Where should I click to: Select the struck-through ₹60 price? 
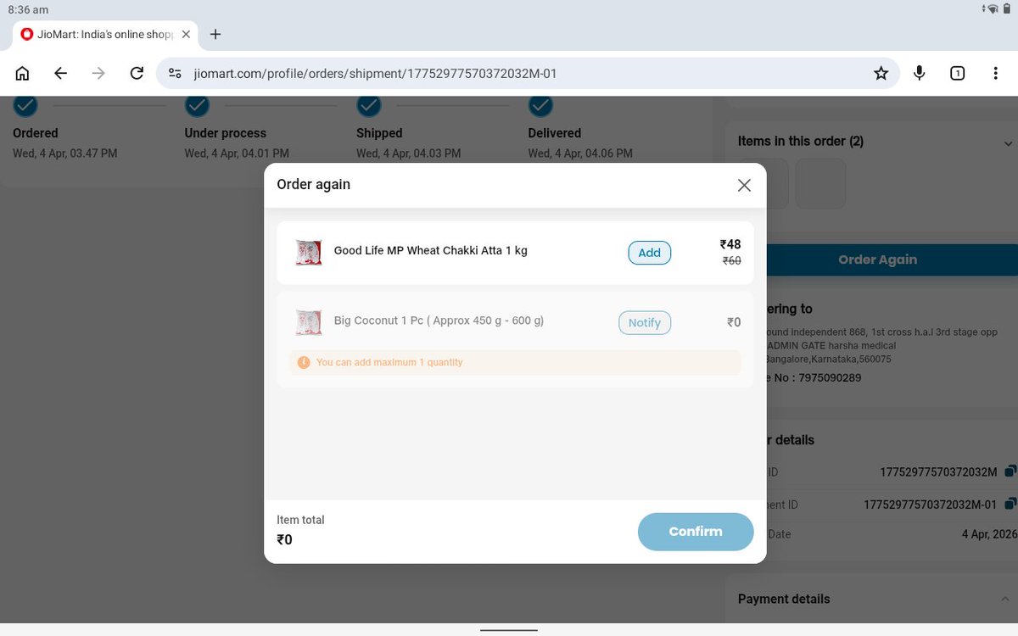pos(731,260)
